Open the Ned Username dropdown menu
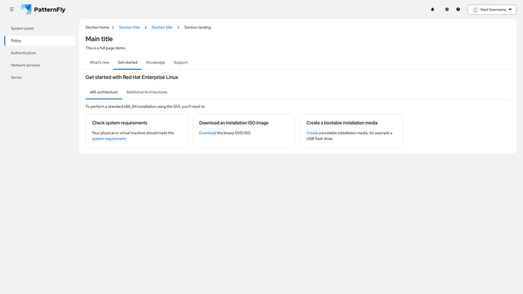The height and width of the screenshot is (294, 523). pyautogui.click(x=492, y=10)
